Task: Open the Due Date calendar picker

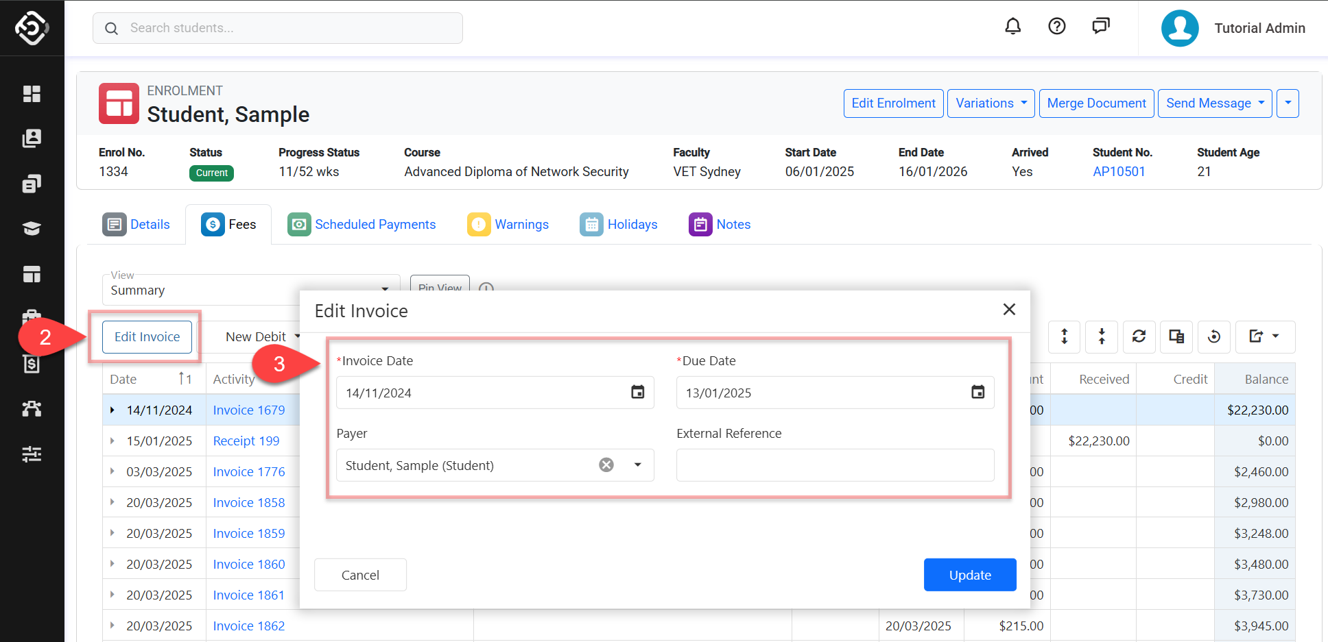Action: pos(977,392)
